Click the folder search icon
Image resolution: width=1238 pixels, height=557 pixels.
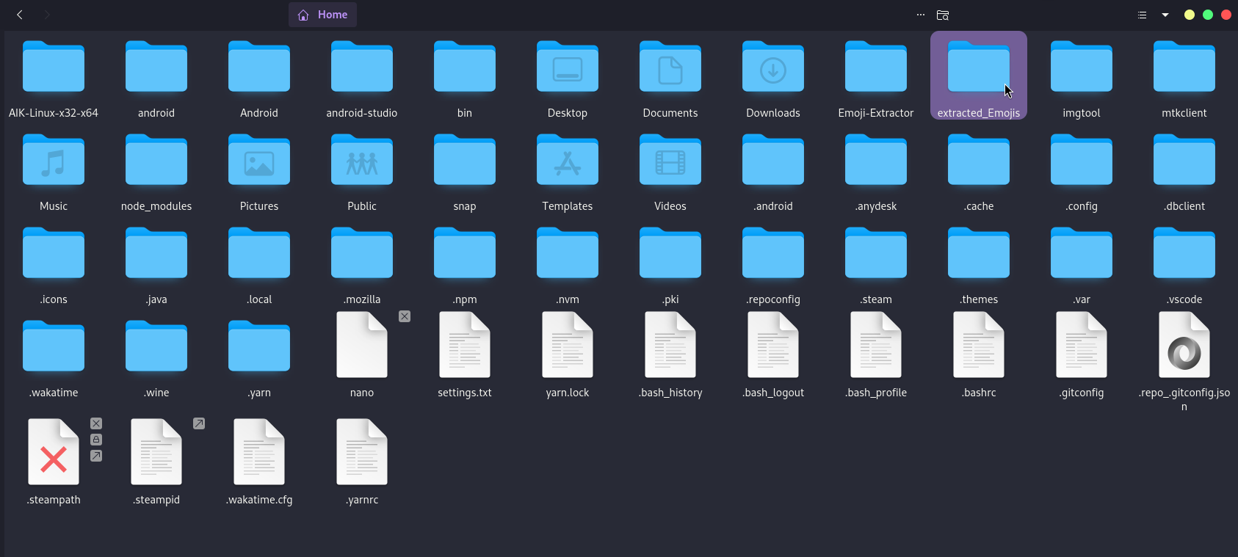pyautogui.click(x=943, y=15)
